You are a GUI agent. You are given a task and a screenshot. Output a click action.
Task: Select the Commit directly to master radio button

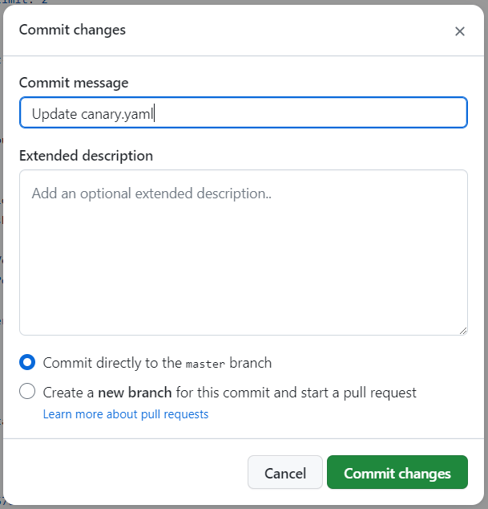[27, 363]
